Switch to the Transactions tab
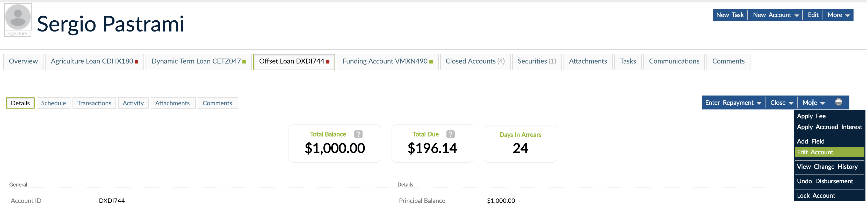Viewport: 867px width, 206px height. click(94, 103)
